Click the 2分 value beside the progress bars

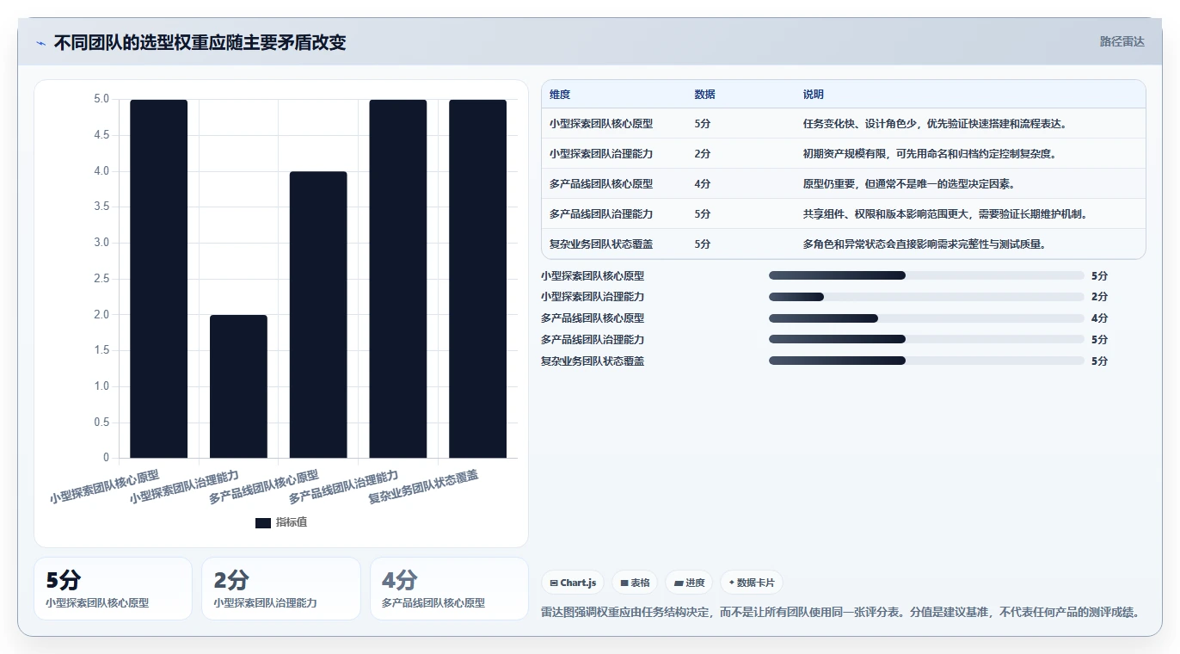click(x=1099, y=297)
